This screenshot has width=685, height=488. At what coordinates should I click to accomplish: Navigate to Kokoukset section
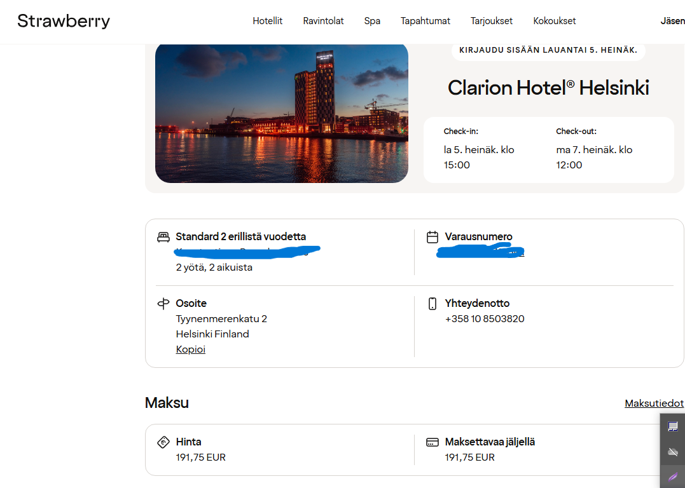(x=554, y=21)
